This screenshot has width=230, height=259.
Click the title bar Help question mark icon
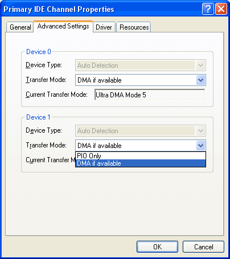pyautogui.click(x=208, y=9)
